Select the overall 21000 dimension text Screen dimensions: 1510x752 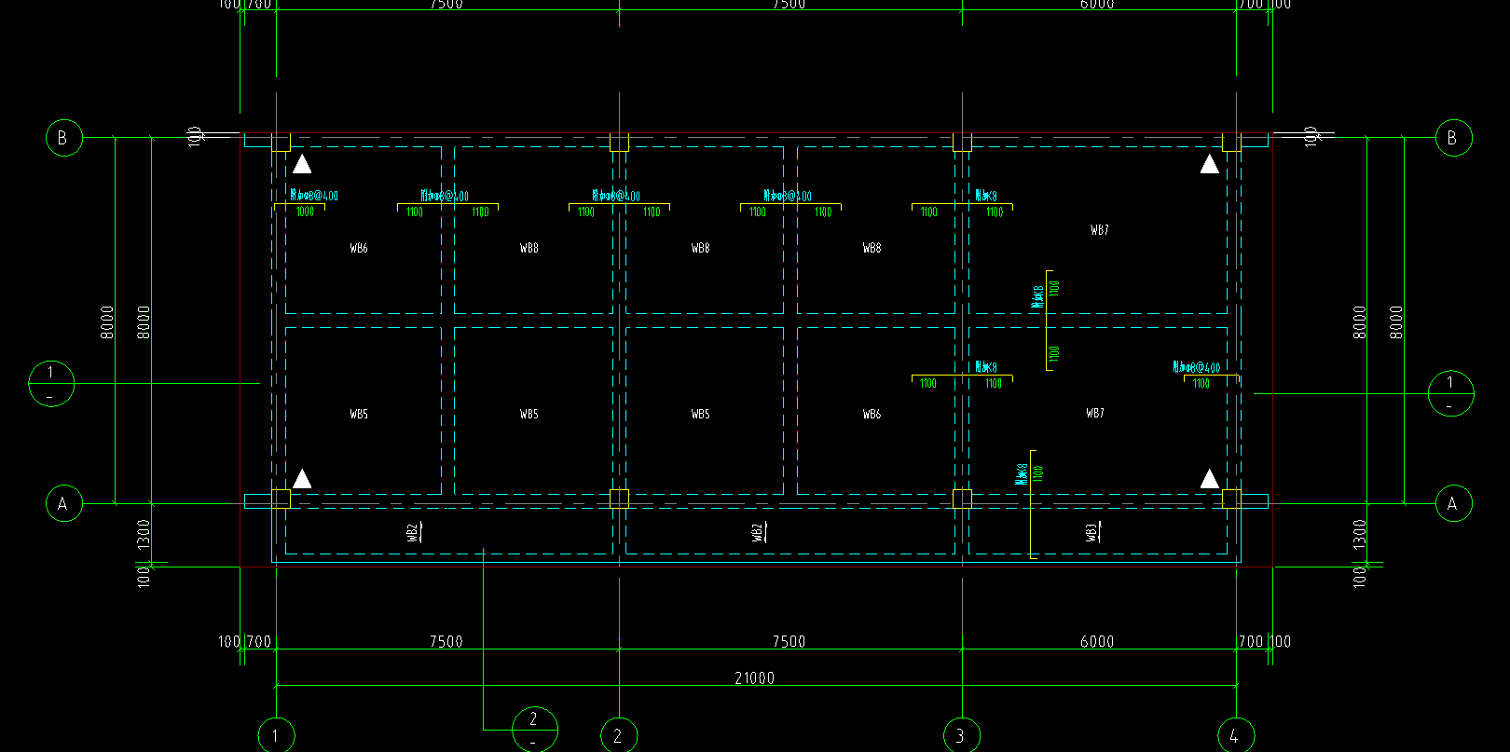(x=754, y=677)
